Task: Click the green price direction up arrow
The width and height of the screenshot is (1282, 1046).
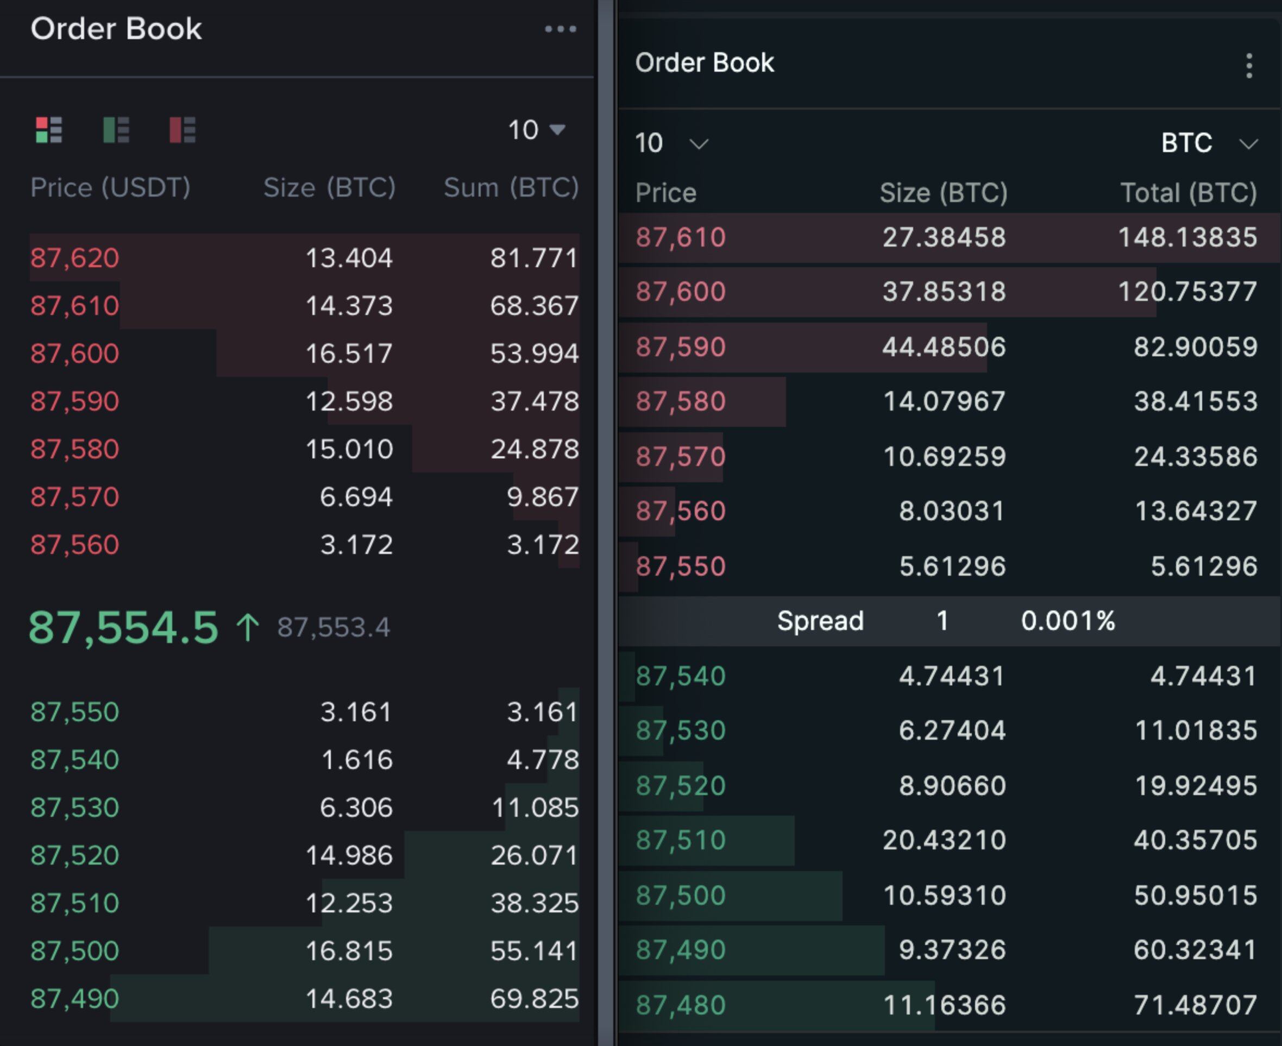Action: click(x=247, y=626)
